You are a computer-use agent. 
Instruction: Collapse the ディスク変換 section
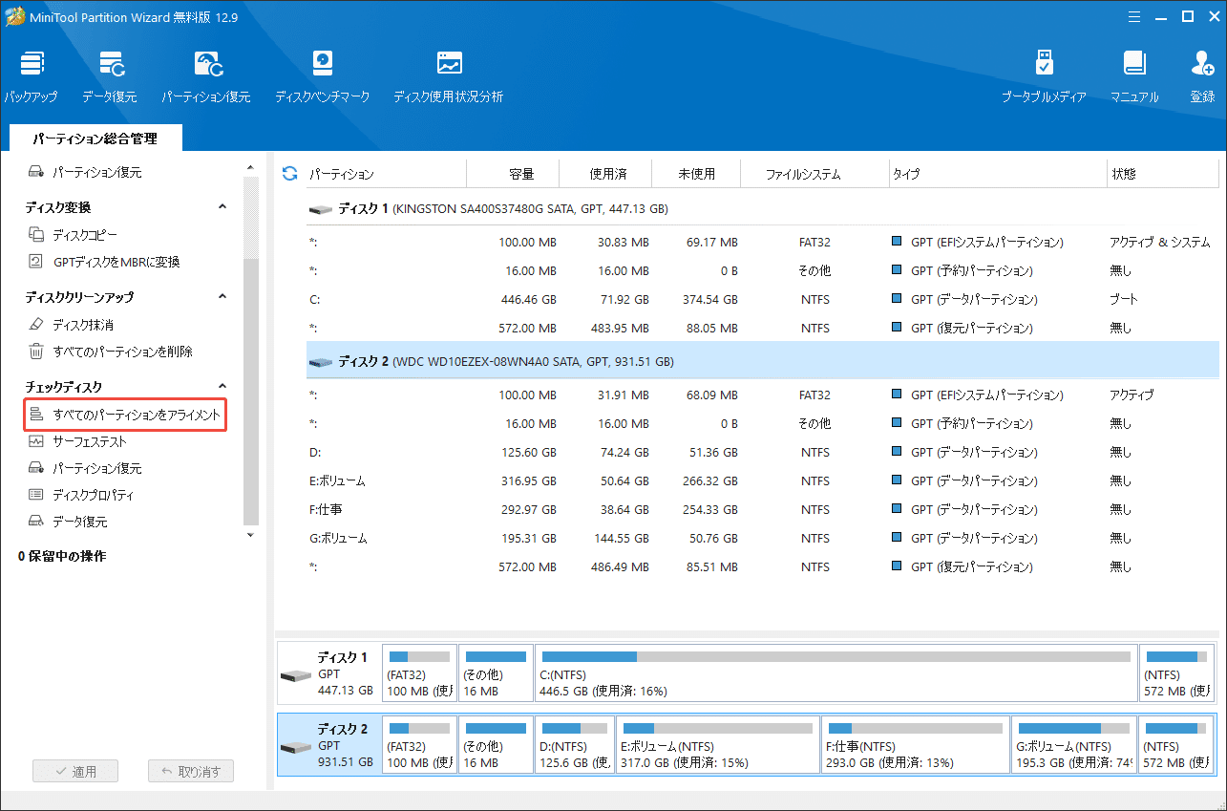(x=222, y=206)
